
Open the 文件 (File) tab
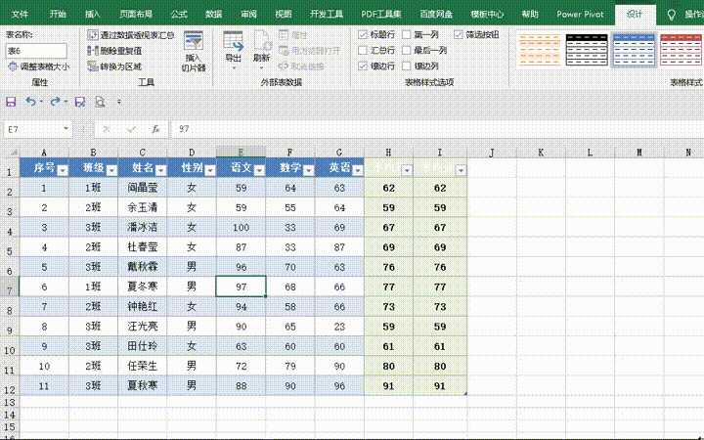tap(20, 15)
